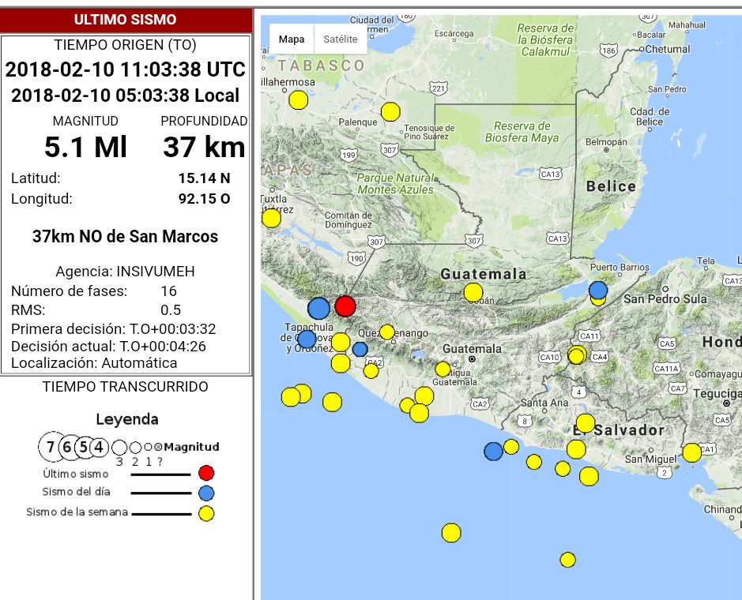Click the red Último sismo legend circle
The image size is (742, 600).
point(206,474)
